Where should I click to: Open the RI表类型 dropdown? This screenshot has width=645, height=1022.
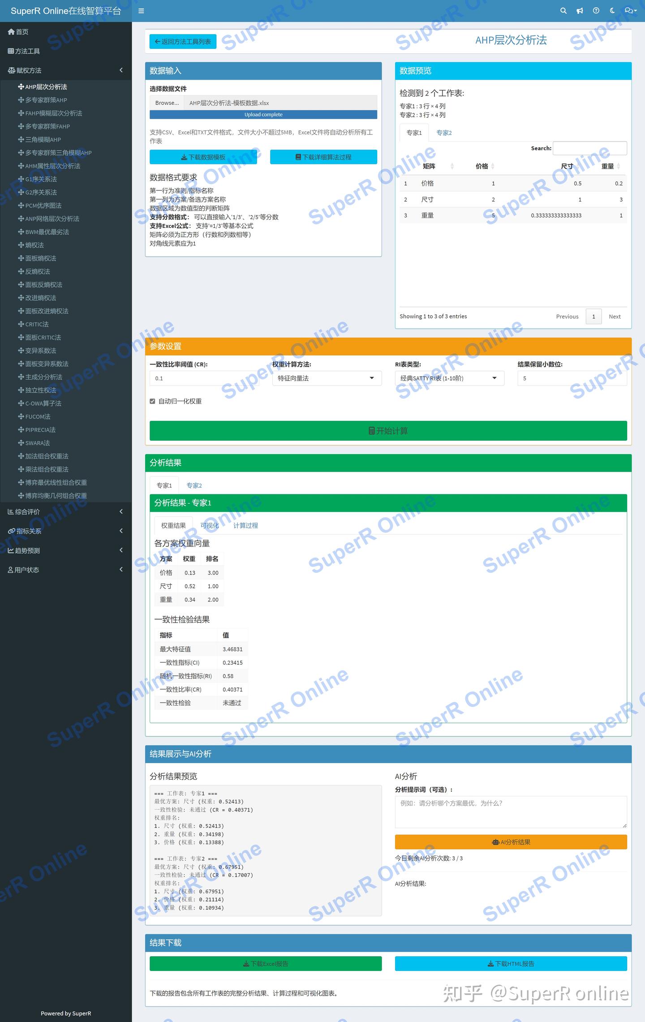pyautogui.click(x=450, y=378)
